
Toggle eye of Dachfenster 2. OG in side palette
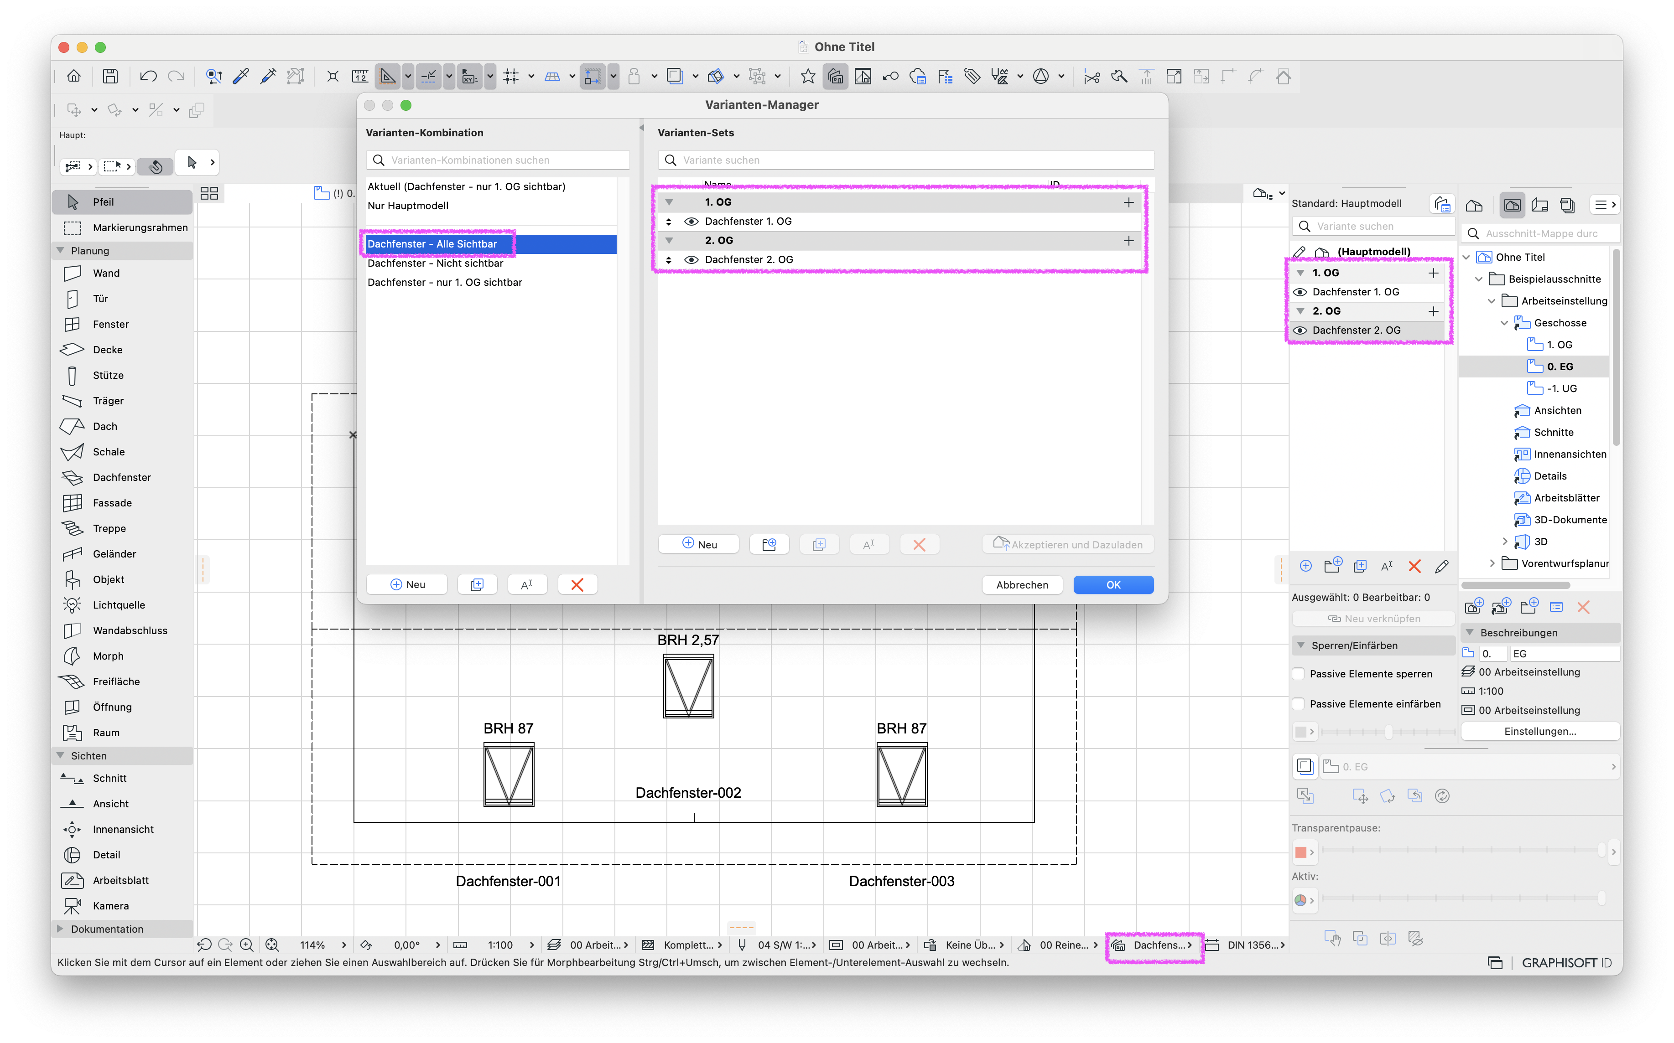(1300, 331)
